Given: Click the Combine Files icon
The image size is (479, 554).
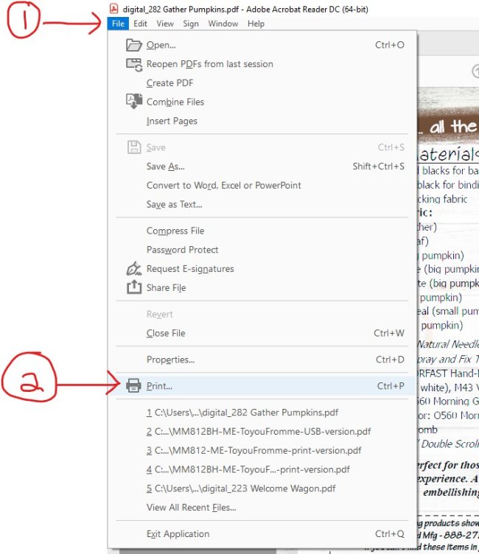Looking at the screenshot, I should click(134, 102).
